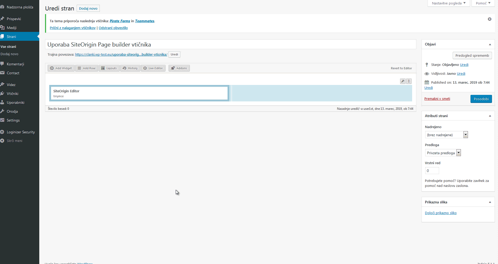Click Prični z nalaganjem vtičnikov link
The image size is (498, 264).
click(73, 28)
